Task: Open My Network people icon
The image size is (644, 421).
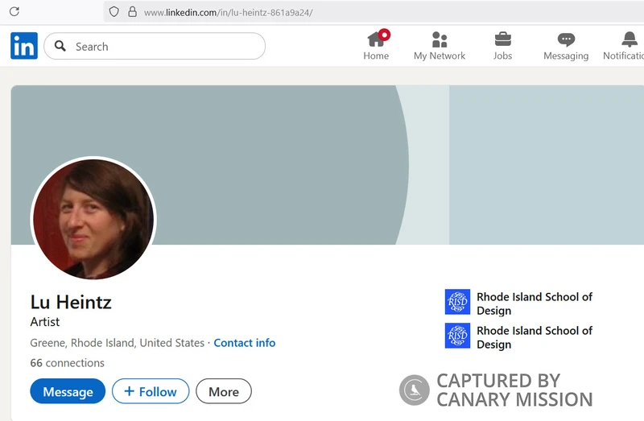Action: tap(440, 39)
